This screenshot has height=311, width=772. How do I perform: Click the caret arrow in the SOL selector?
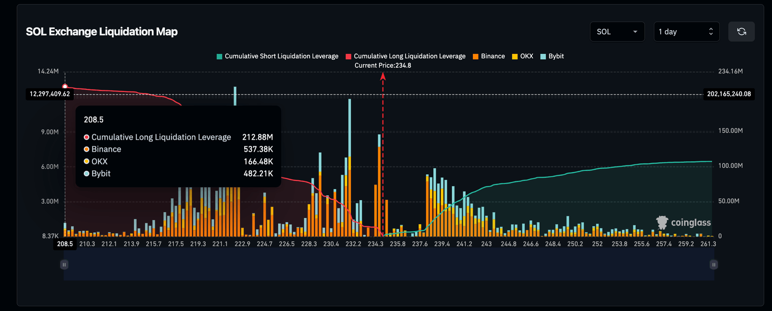tap(635, 32)
